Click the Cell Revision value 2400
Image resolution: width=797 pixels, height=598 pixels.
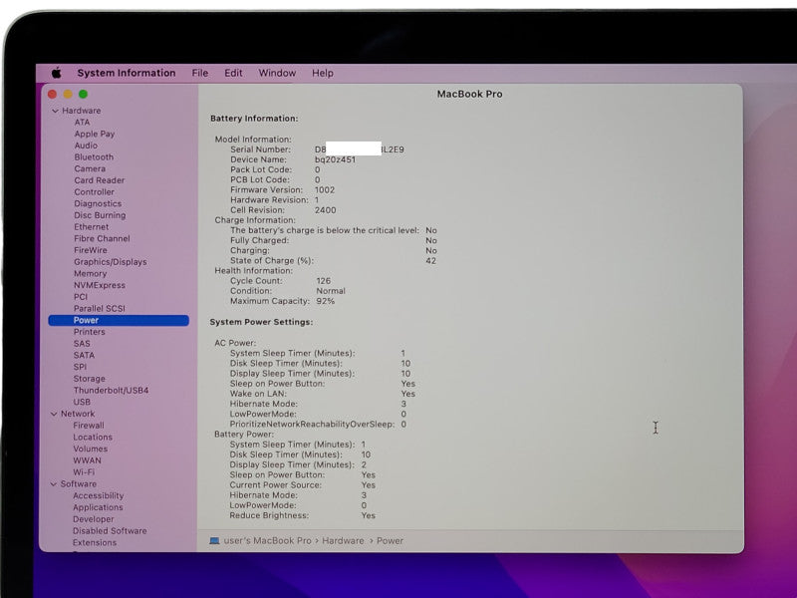coord(325,210)
